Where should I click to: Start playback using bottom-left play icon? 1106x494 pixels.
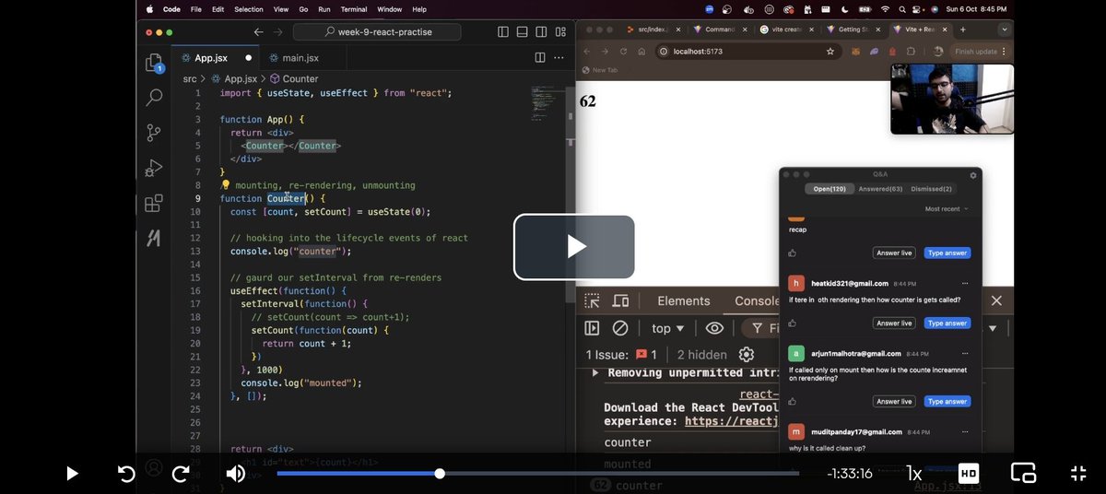click(x=72, y=473)
